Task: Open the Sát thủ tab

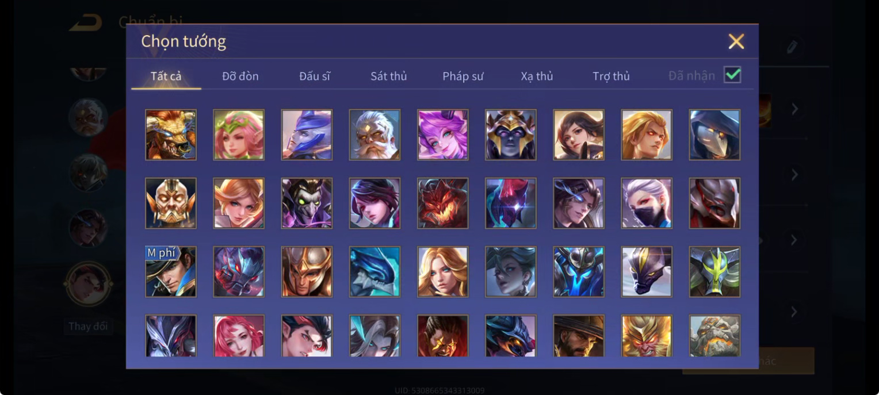Action: [388, 76]
